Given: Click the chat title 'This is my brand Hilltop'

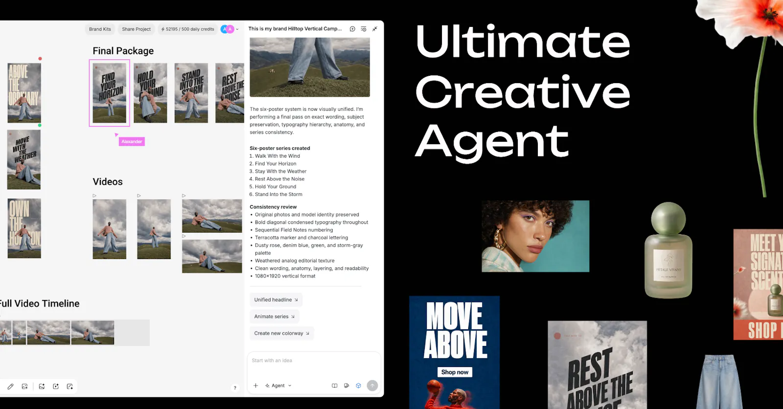Looking at the screenshot, I should click(x=295, y=29).
